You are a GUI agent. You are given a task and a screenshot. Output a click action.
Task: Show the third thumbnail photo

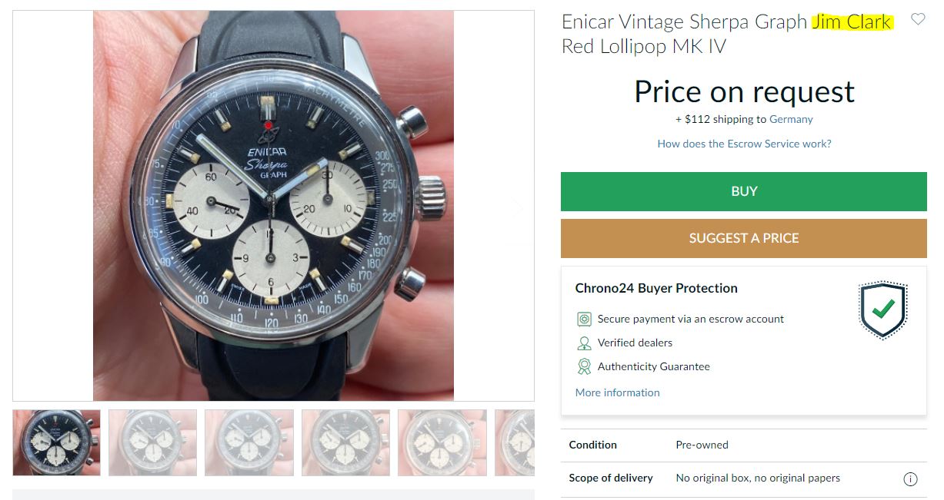click(249, 442)
